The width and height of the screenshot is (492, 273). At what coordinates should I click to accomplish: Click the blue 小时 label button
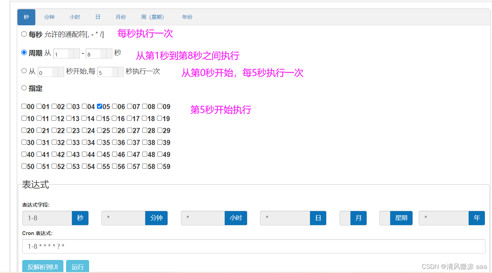236,218
